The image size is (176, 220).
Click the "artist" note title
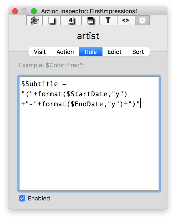point(88,36)
